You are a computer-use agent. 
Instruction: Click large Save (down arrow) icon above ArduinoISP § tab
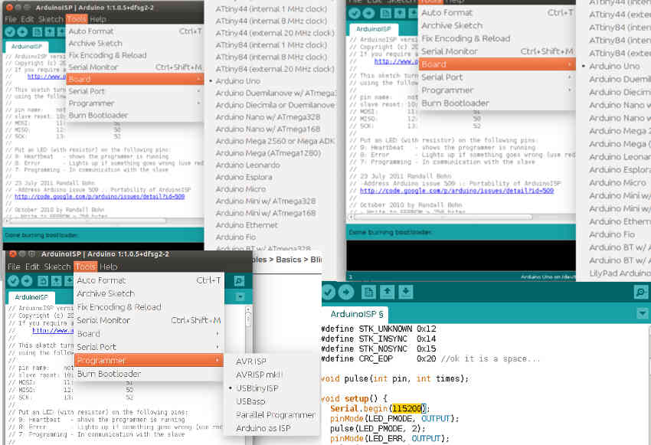coord(406,293)
